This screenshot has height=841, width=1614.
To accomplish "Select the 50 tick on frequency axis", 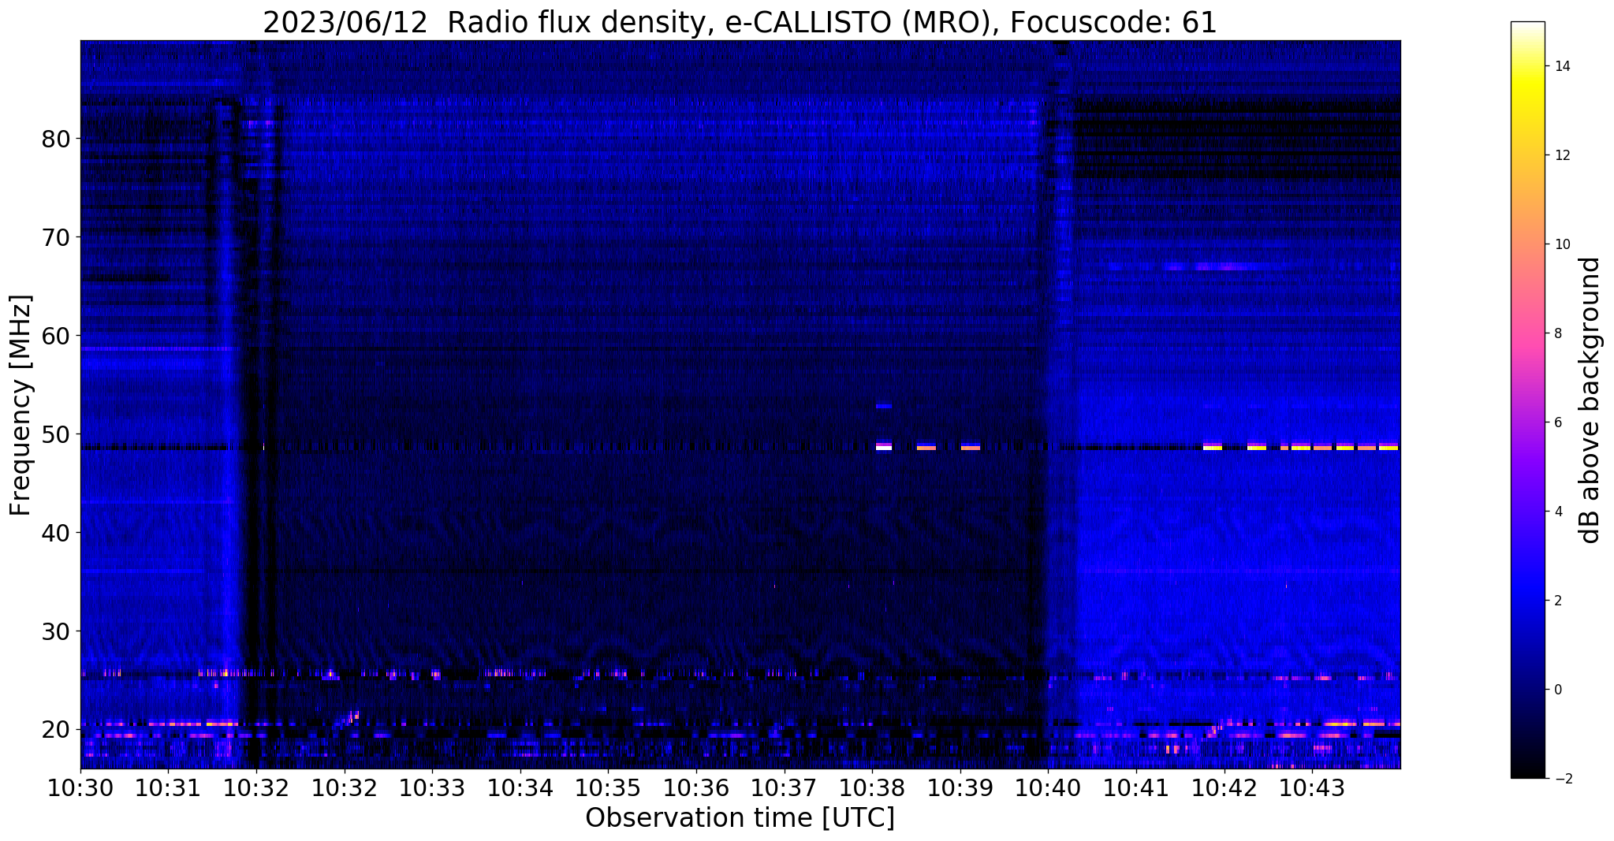I will coord(56,434).
